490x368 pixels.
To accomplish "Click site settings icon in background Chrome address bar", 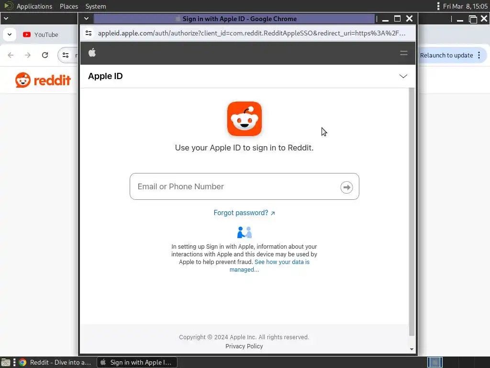I will [66, 55].
